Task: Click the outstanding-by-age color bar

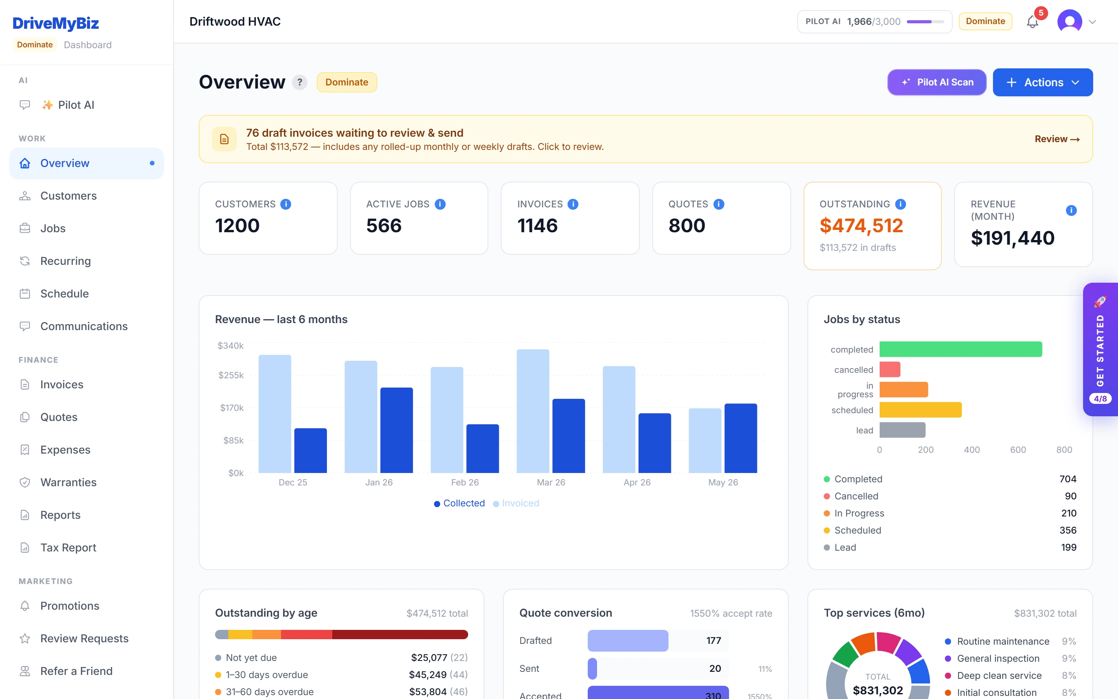Action: 341,634
